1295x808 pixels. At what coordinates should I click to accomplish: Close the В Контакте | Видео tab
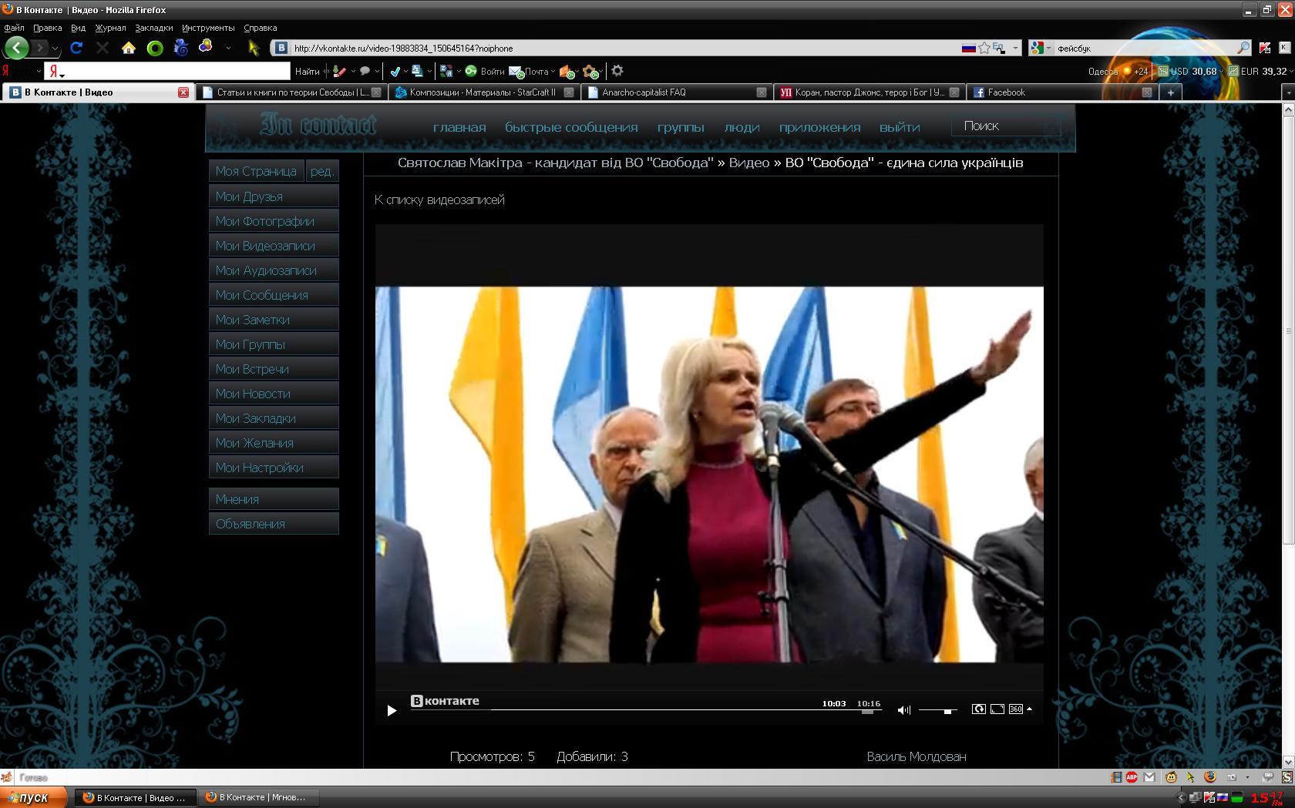pos(183,92)
